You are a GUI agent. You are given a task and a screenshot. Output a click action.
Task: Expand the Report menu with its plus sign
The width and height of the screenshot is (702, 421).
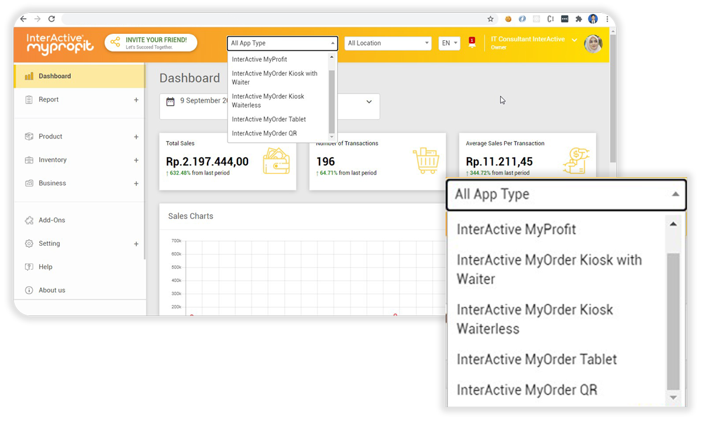pyautogui.click(x=136, y=99)
